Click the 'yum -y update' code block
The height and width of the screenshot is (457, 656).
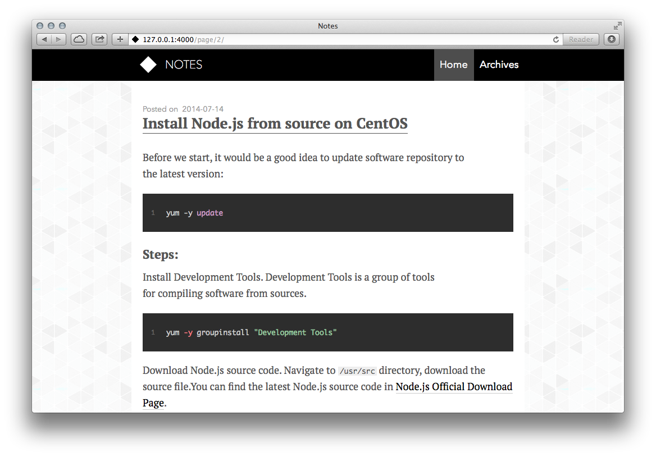pyautogui.click(x=327, y=212)
